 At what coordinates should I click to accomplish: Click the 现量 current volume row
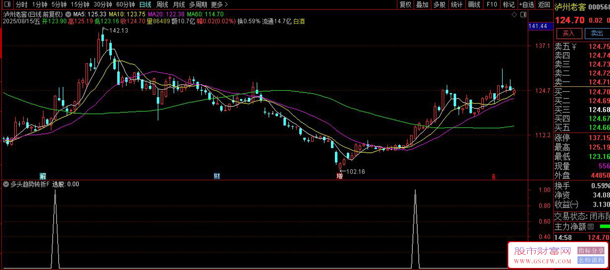coord(582,166)
